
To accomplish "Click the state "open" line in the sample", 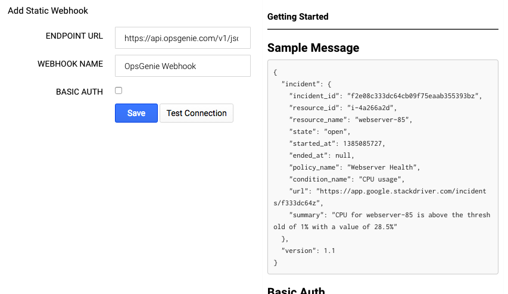I will point(320,132).
